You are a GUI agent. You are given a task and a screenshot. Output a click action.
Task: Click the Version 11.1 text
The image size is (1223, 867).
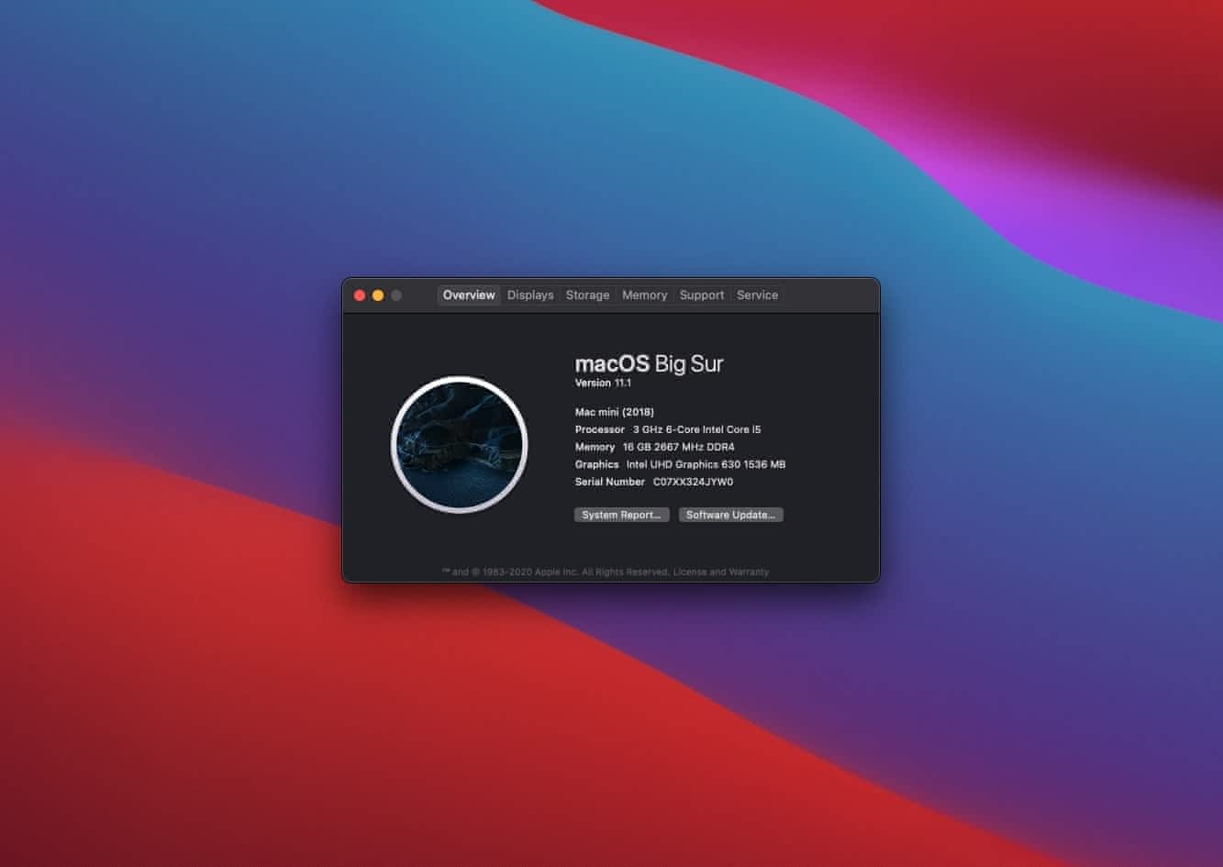tap(603, 383)
